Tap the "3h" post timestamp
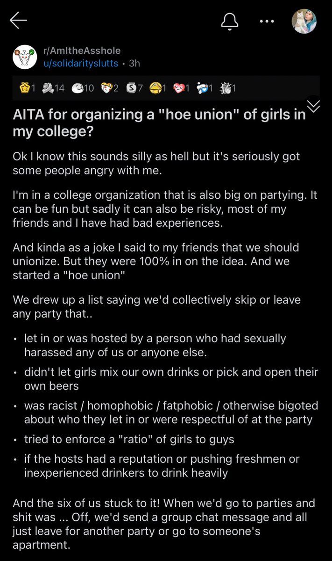 (x=134, y=64)
